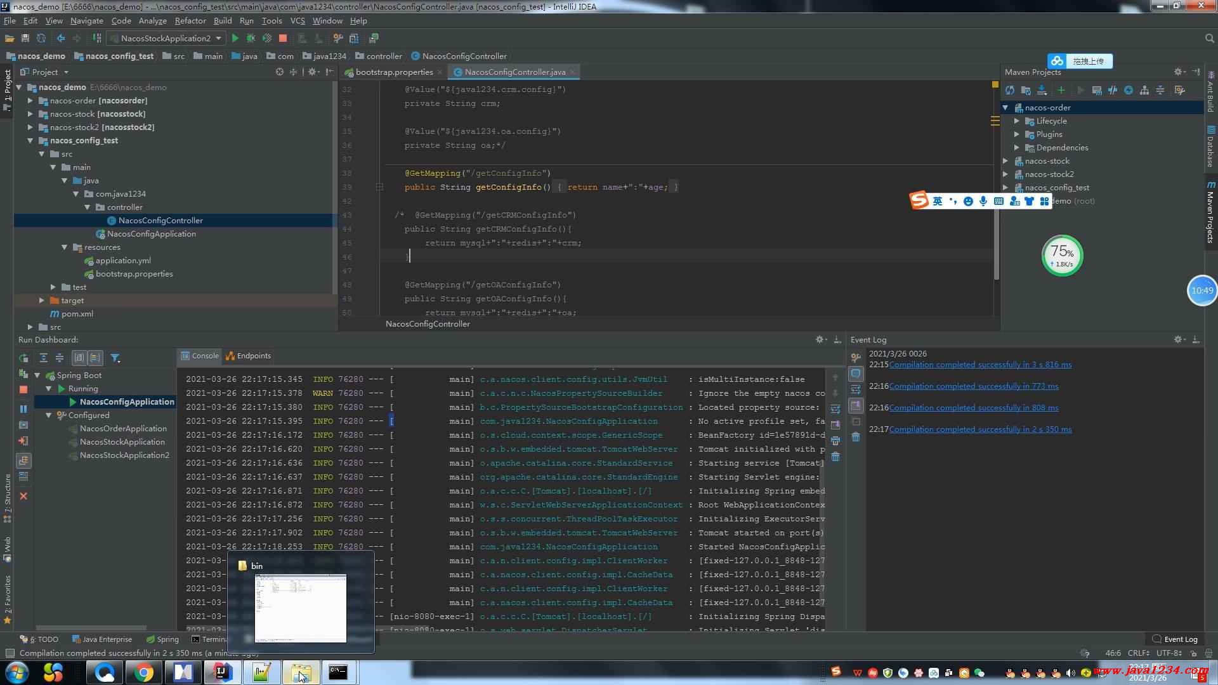Viewport: 1218px width, 685px height.
Task: Clear the console with the trash icon
Action: coord(835,457)
